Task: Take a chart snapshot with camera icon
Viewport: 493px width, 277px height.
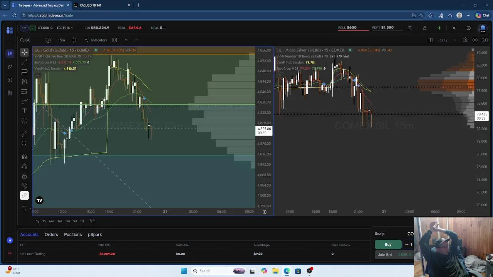Action: pyautogui.click(x=485, y=40)
